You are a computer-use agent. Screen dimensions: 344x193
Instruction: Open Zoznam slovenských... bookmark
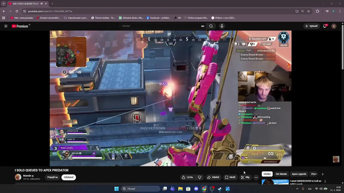point(48,18)
